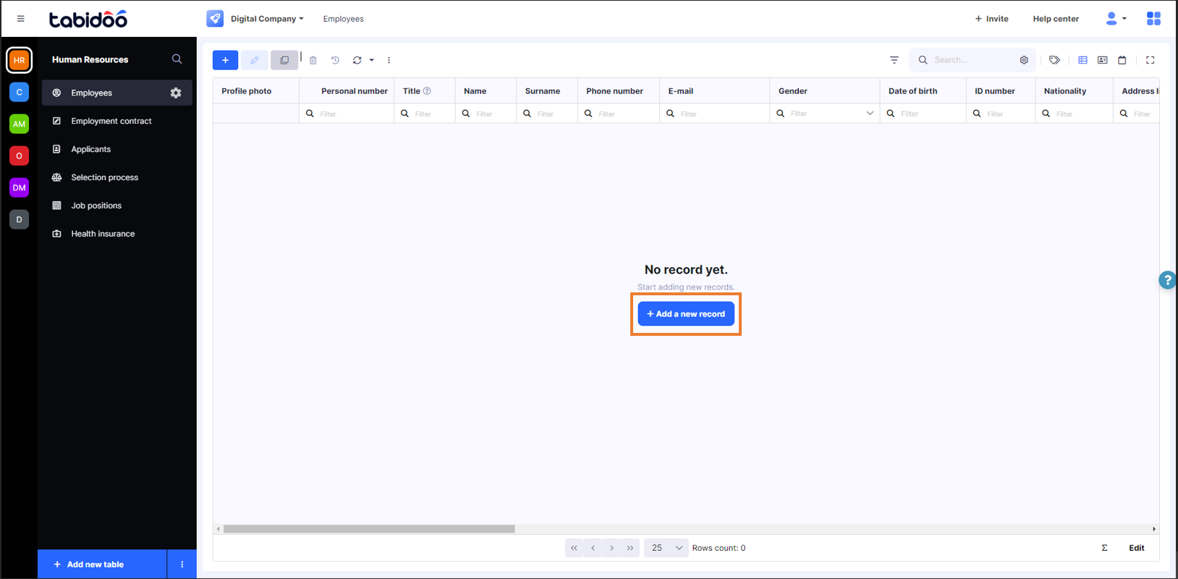Image resolution: width=1178 pixels, height=579 pixels.
Task: Open the apps grid icon
Action: tap(1153, 19)
